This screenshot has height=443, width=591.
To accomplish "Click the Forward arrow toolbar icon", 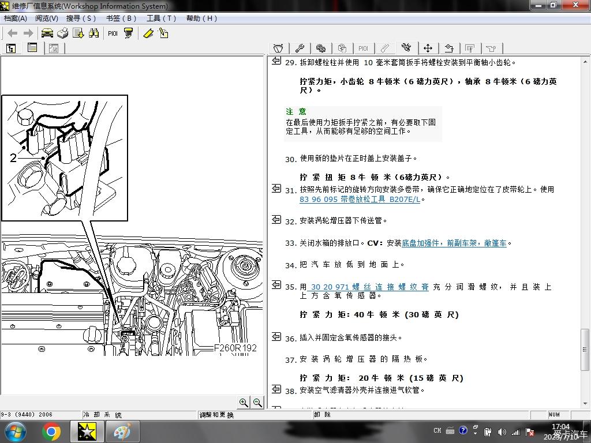I will [28, 33].
